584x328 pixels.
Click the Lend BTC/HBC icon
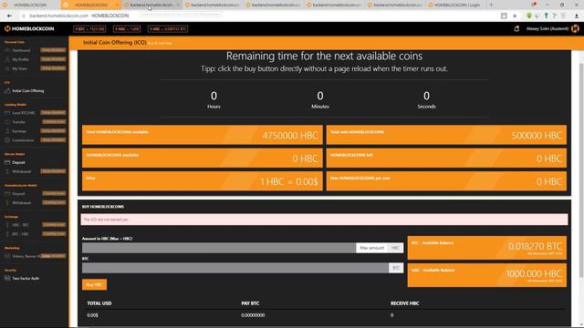[x=7, y=113]
